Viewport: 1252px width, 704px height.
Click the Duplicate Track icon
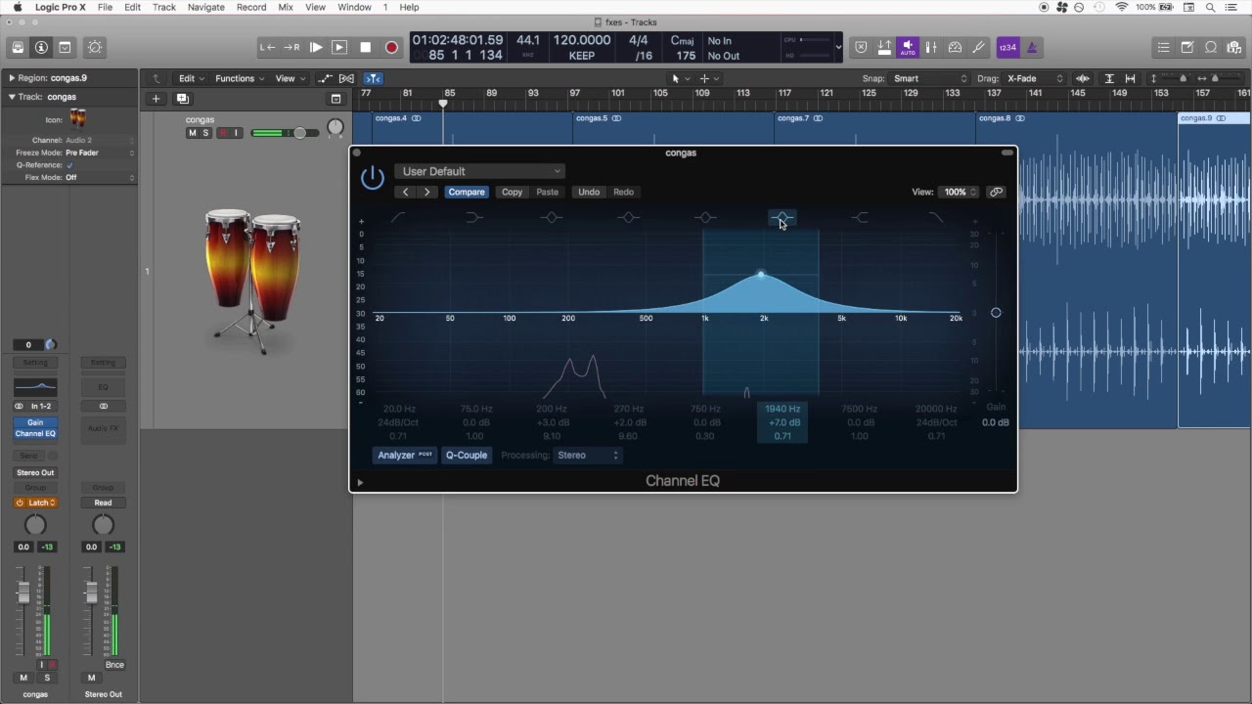pos(182,98)
